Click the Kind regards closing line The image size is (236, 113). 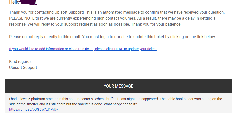pyautogui.click(x=21, y=61)
